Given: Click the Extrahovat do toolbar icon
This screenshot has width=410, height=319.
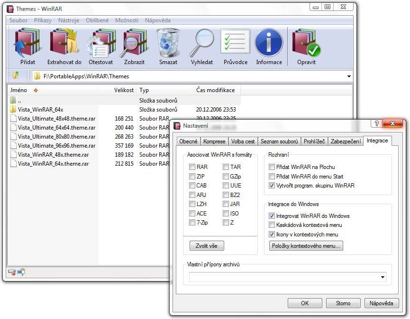Looking at the screenshot, I should pos(64,43).
